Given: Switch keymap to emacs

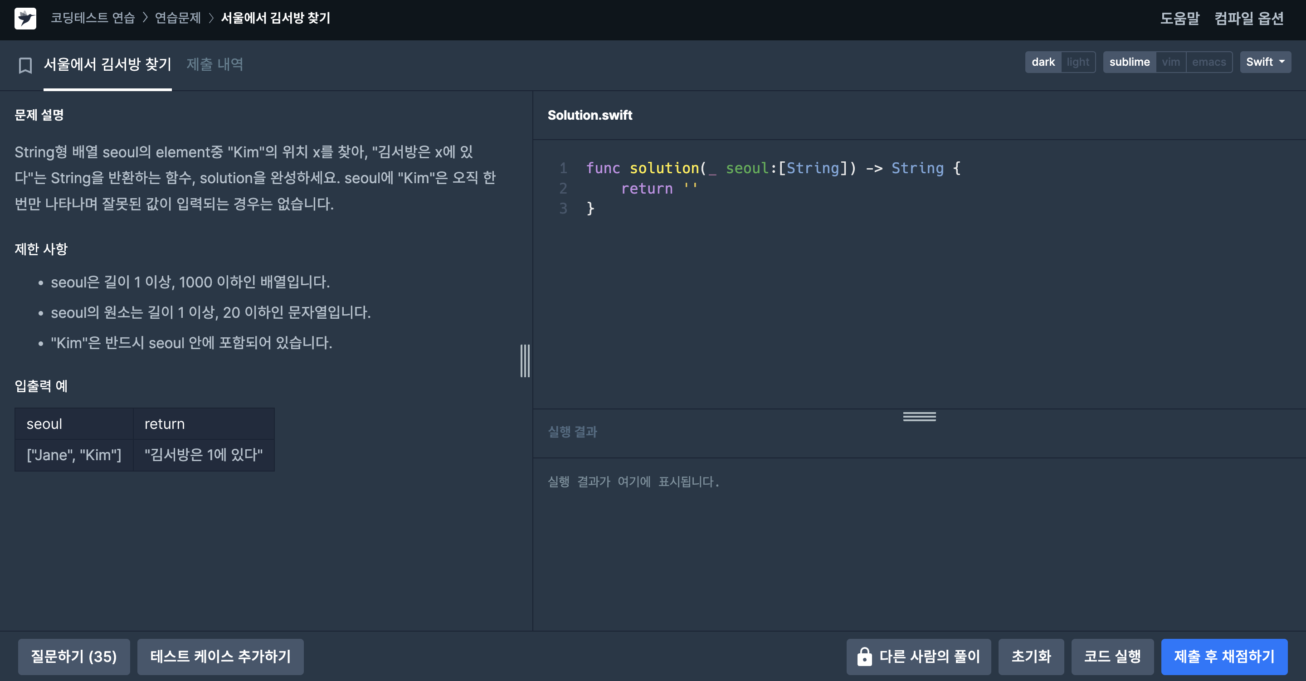Looking at the screenshot, I should click(1209, 62).
